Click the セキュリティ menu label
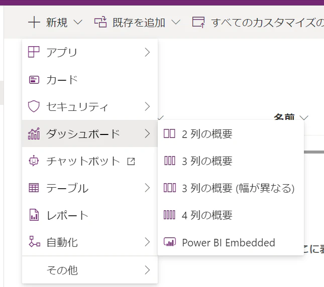This screenshot has height=287, width=324. point(77,107)
